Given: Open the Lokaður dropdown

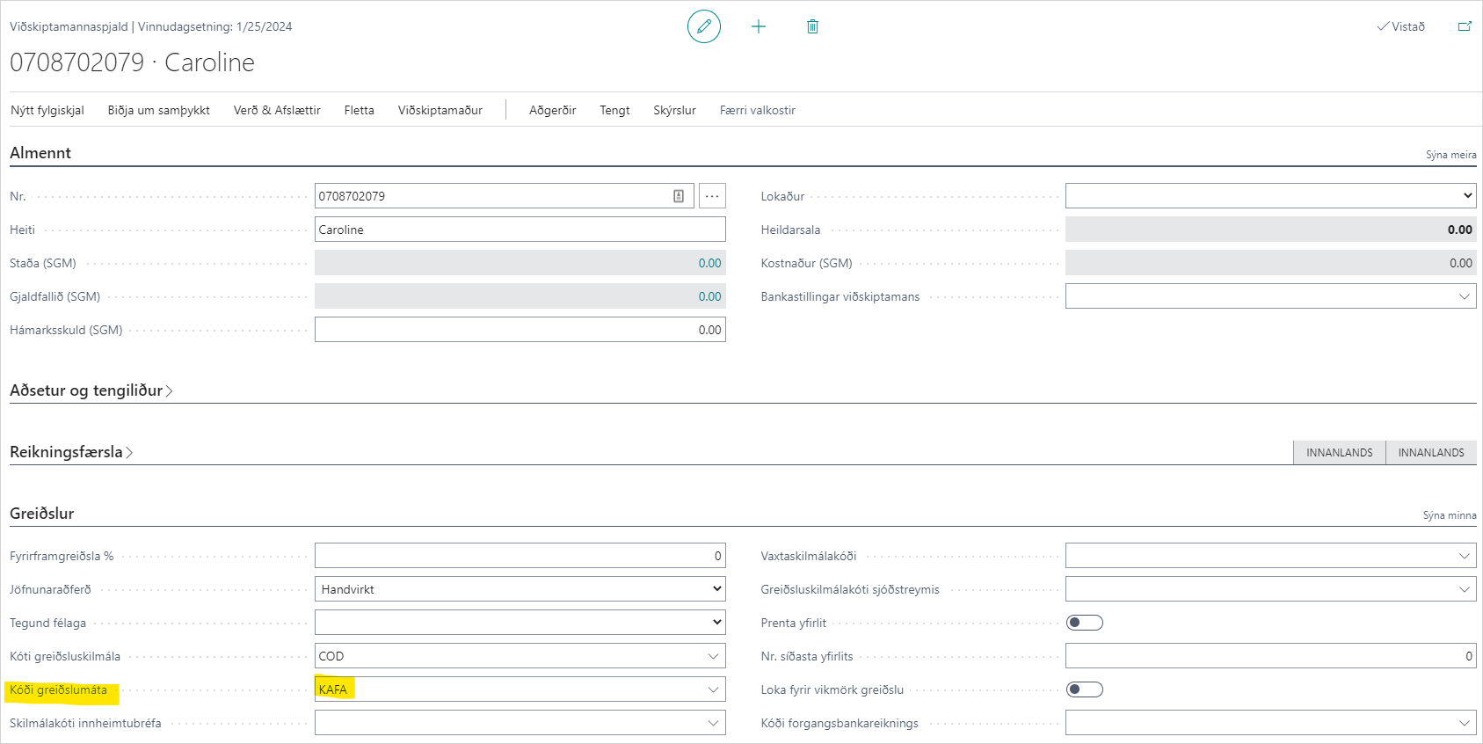Looking at the screenshot, I should point(1270,195).
